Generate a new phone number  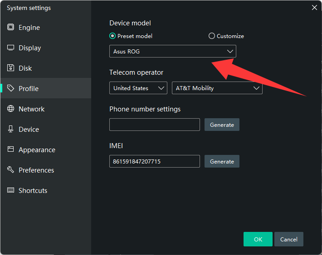222,125
